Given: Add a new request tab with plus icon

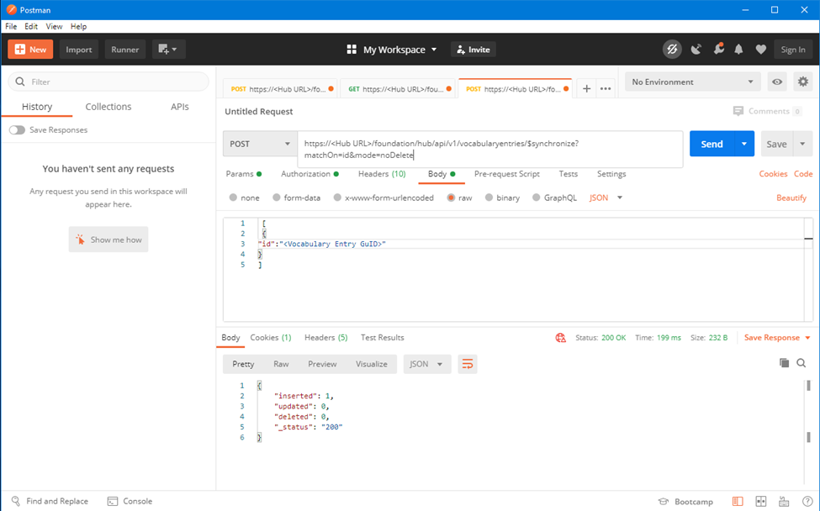Looking at the screenshot, I should pos(586,88).
